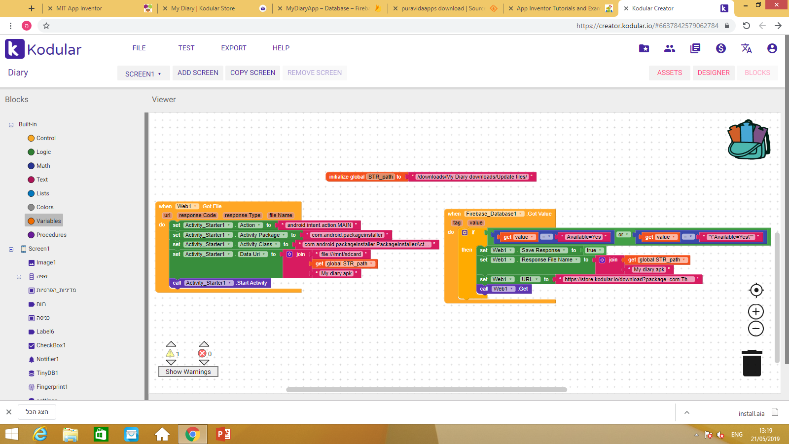
Task: Click the red error counter icon
Action: (x=202, y=353)
